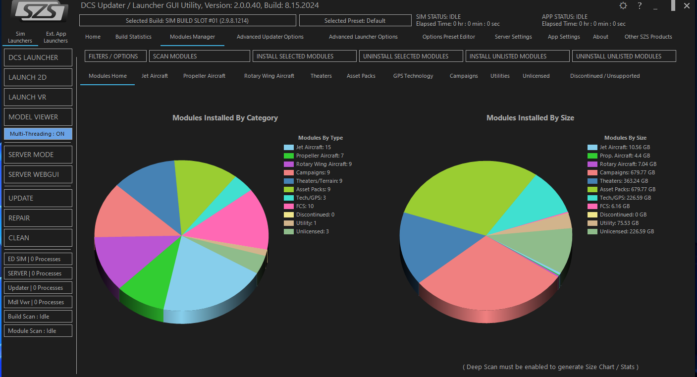Open FILTERS / OPTIONS button
Viewport: 697px width, 377px height.
click(x=115, y=56)
